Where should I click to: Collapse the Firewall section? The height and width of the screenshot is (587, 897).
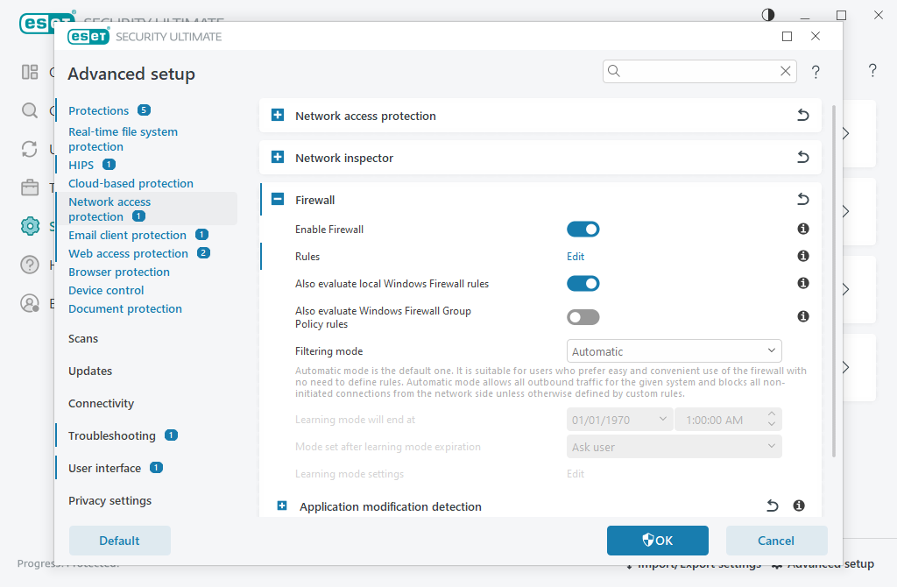point(278,199)
